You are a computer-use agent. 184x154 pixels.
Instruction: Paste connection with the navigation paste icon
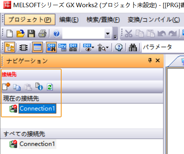click(28, 87)
